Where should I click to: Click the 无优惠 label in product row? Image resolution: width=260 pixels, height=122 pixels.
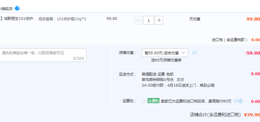pos(195,19)
